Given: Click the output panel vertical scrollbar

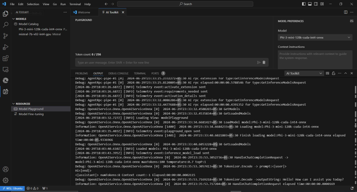Looking at the screenshot, I should click(355, 131).
